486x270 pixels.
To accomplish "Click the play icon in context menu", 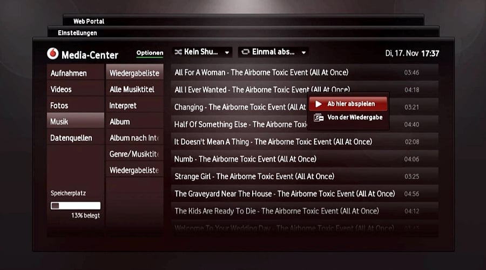I will 319,104.
